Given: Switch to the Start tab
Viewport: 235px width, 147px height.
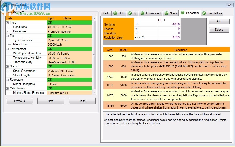Looking at the screenshot, I should click(x=105, y=13).
